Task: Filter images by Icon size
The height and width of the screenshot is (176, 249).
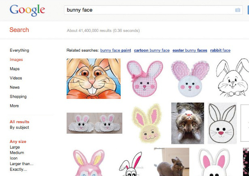Action: 13,158
